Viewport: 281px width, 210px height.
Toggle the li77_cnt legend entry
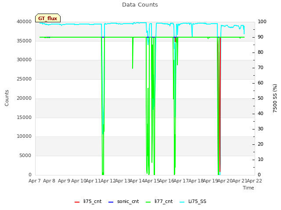click(159, 201)
